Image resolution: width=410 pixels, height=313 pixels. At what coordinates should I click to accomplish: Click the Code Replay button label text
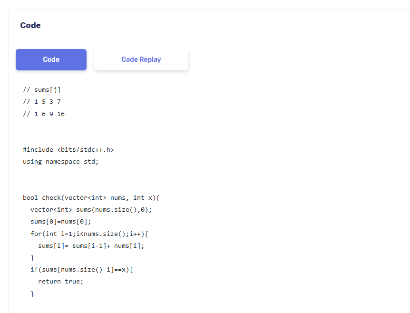[141, 59]
